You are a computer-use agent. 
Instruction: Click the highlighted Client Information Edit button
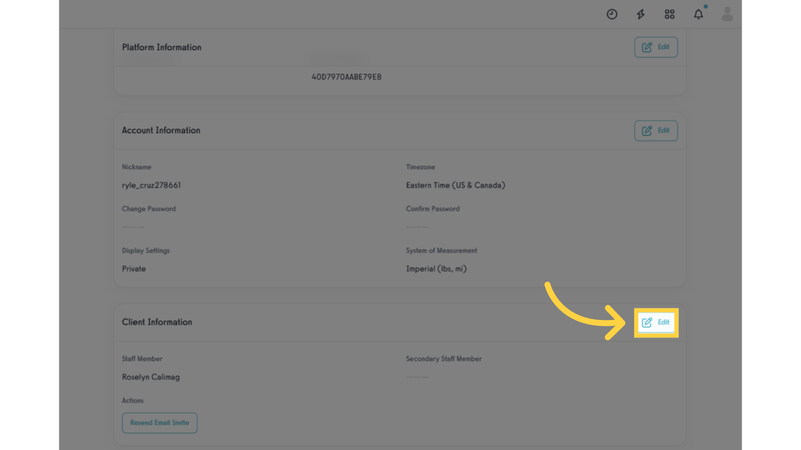click(656, 322)
